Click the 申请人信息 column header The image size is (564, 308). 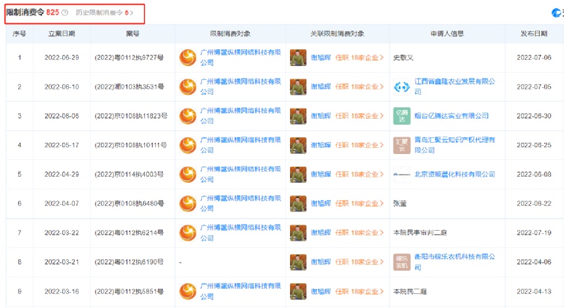coord(447,33)
